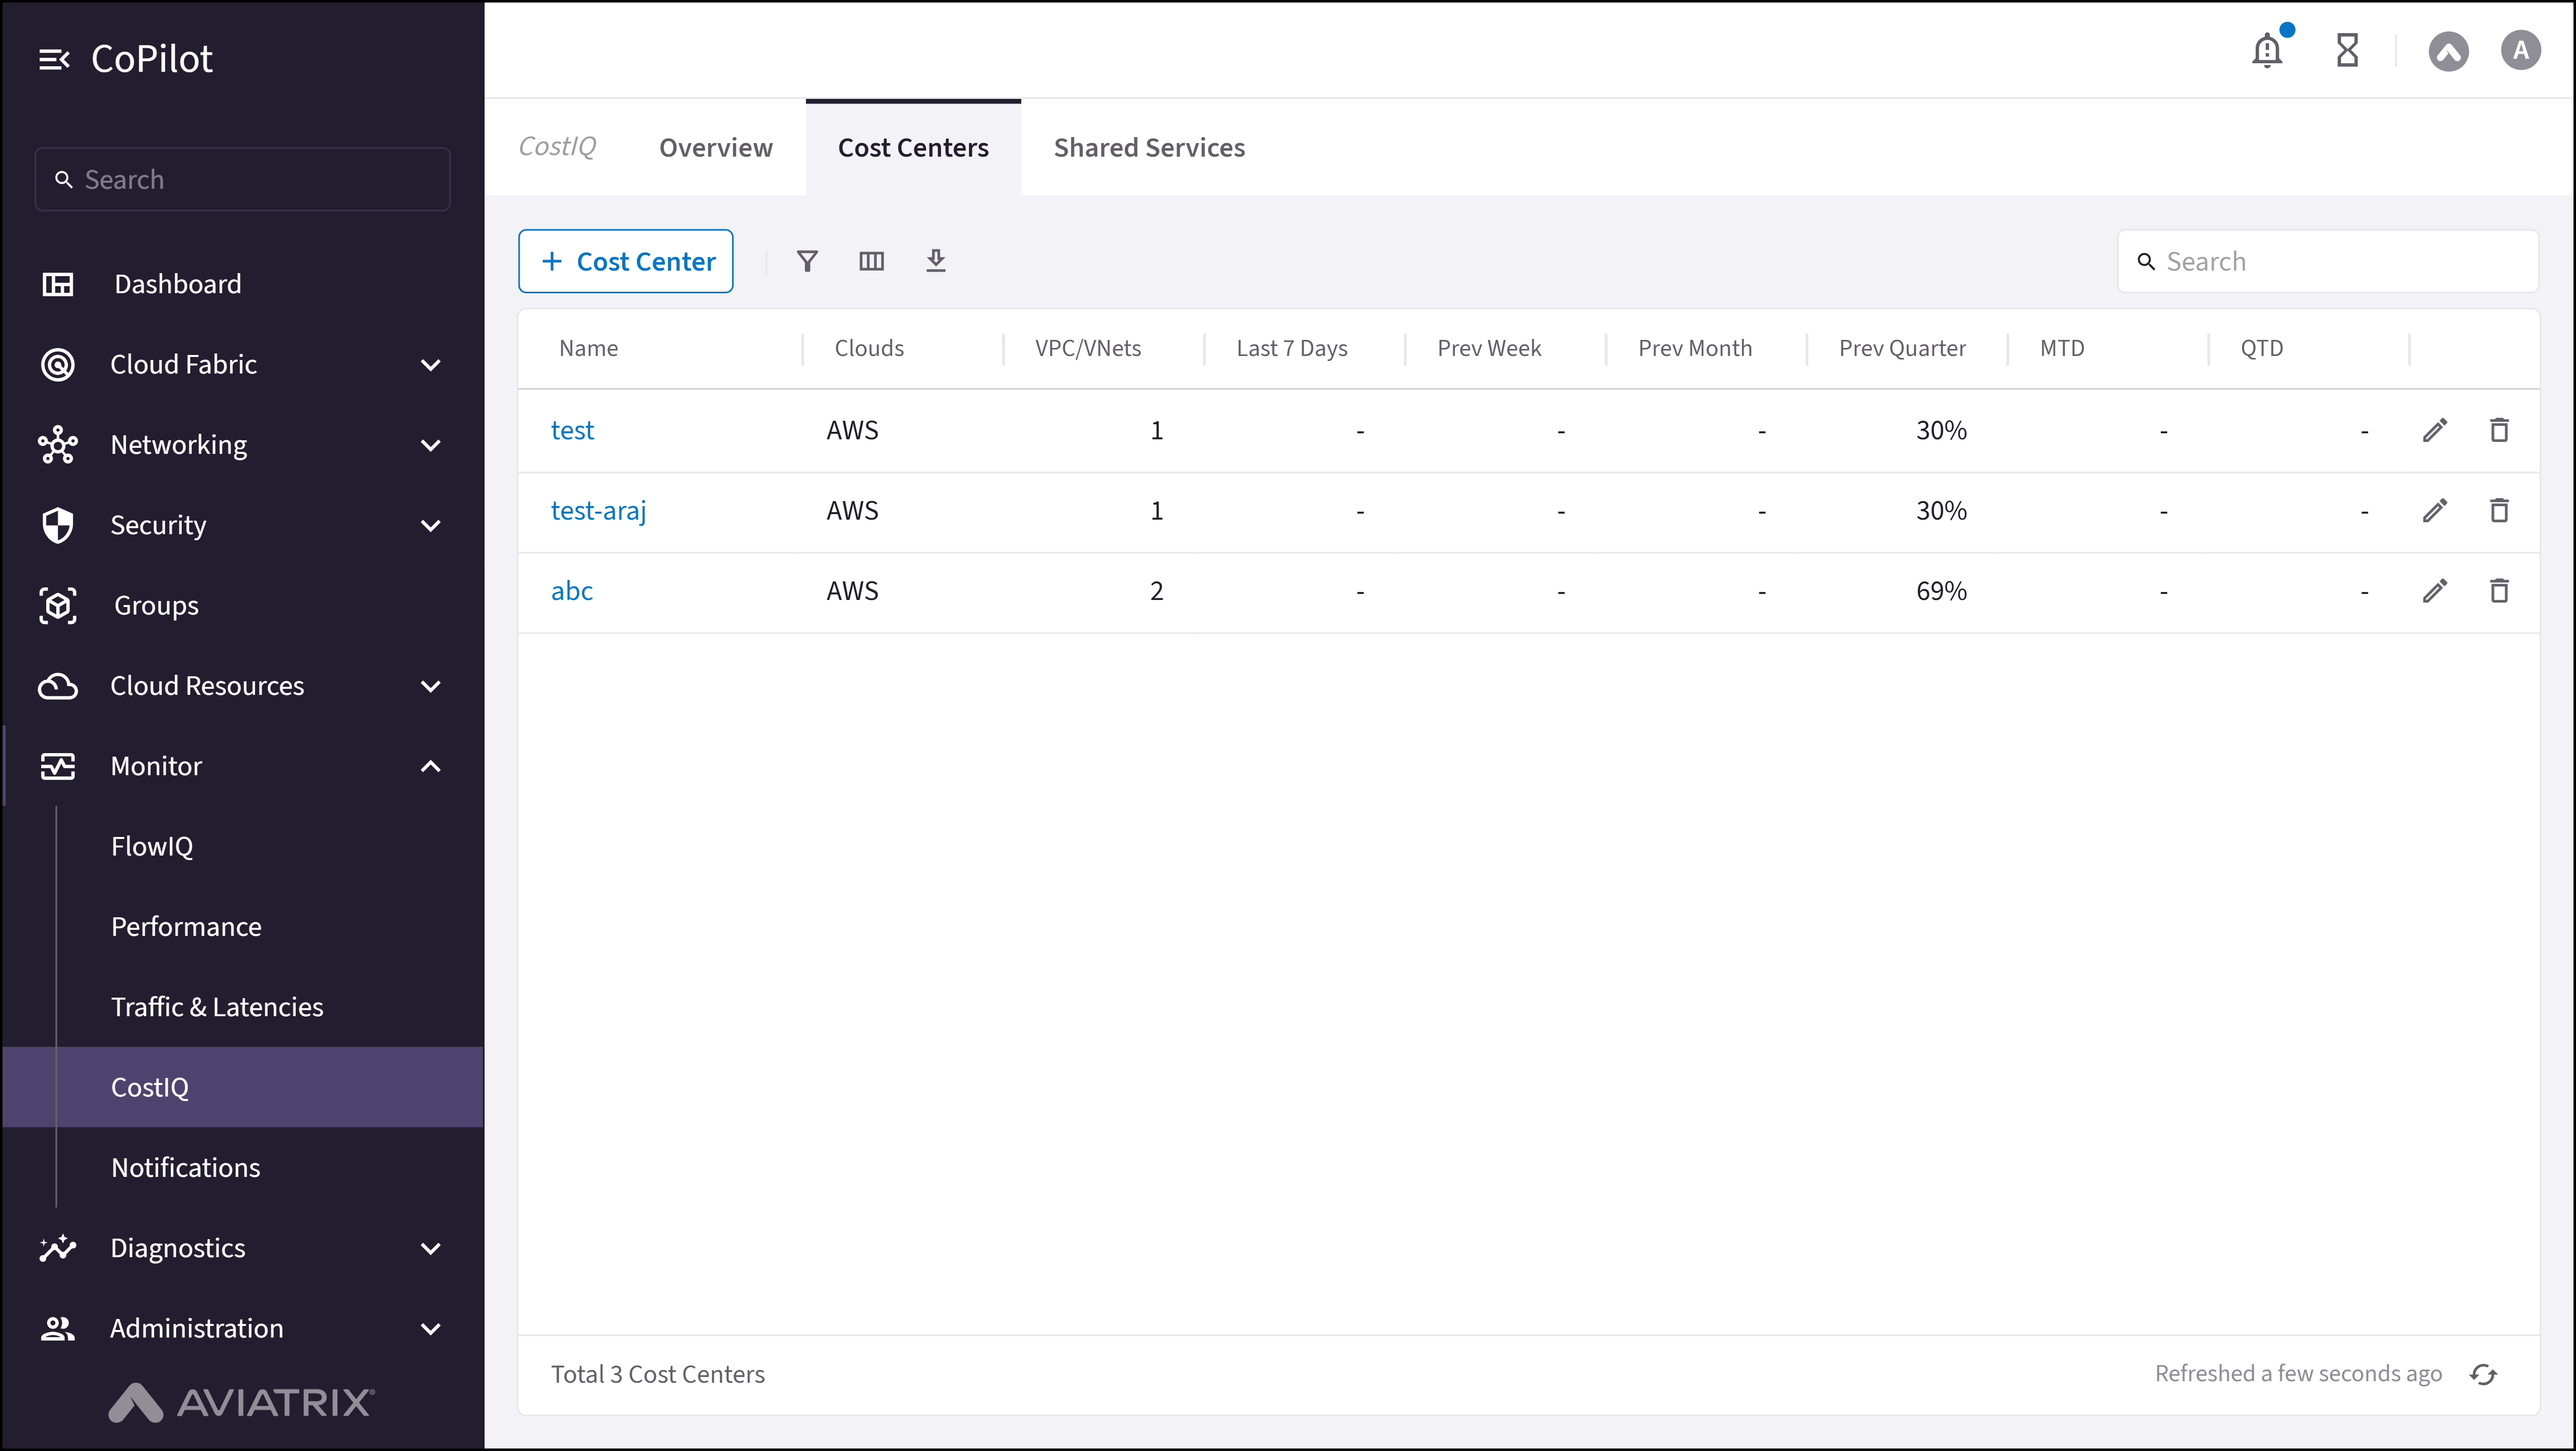Refresh the cost centers table
Viewport: 2576px width, 1451px height.
coord(2483,1374)
